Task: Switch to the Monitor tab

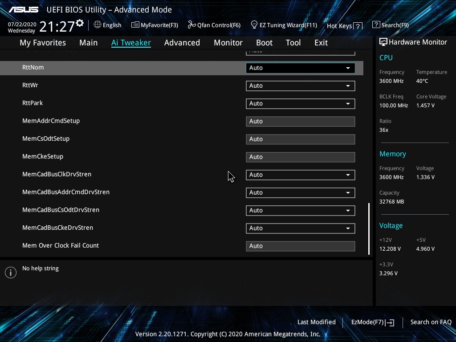Action: pyautogui.click(x=228, y=43)
